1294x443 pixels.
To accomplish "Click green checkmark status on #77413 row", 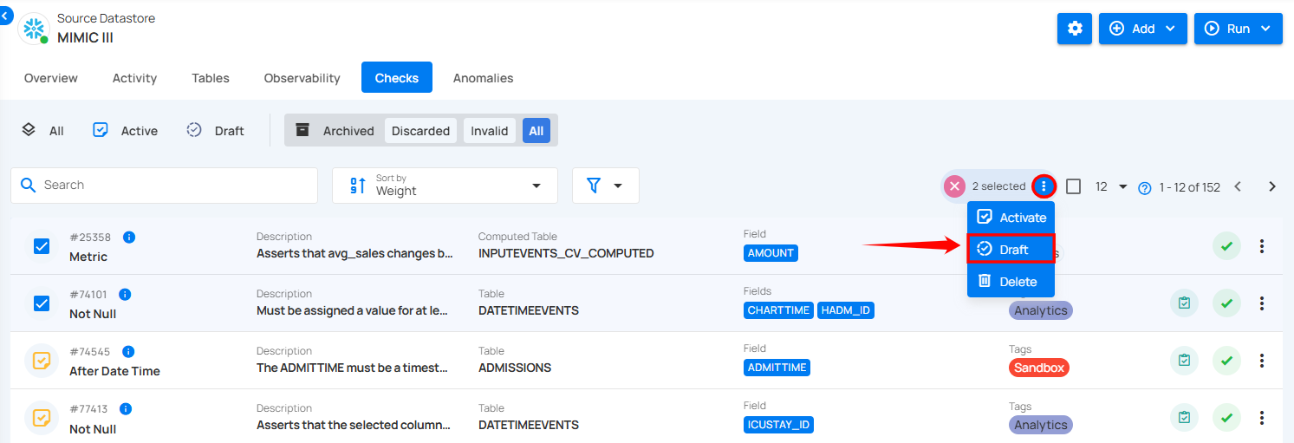I will pos(1226,418).
